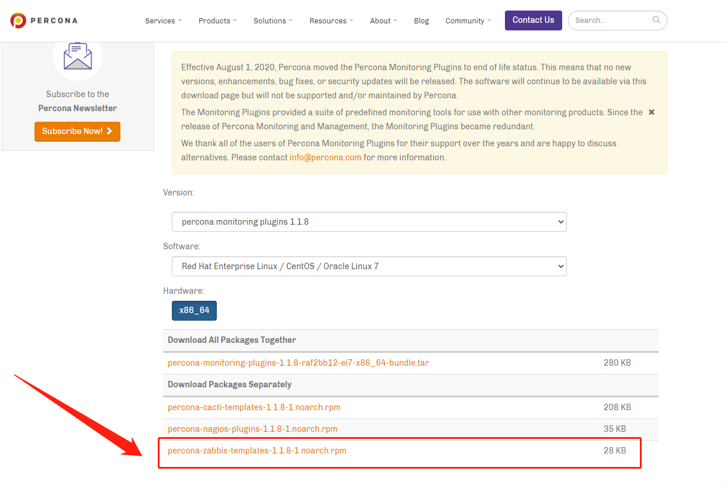Open the Software dropdown
This screenshot has height=488, width=727.
[369, 266]
